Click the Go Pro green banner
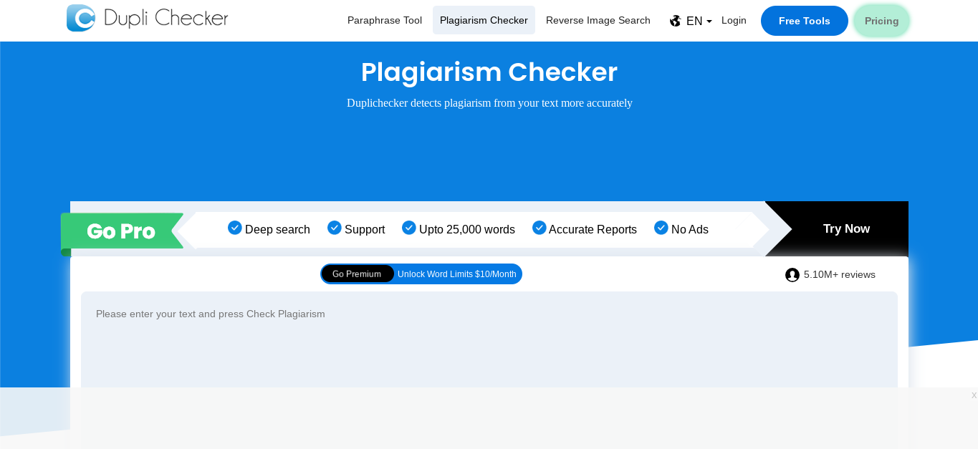978x449 pixels. pyautogui.click(x=122, y=231)
